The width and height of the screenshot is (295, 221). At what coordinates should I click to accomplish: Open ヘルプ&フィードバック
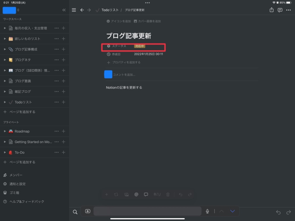tap(24, 201)
